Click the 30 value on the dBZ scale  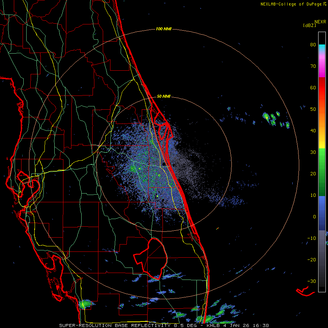tap(313, 152)
